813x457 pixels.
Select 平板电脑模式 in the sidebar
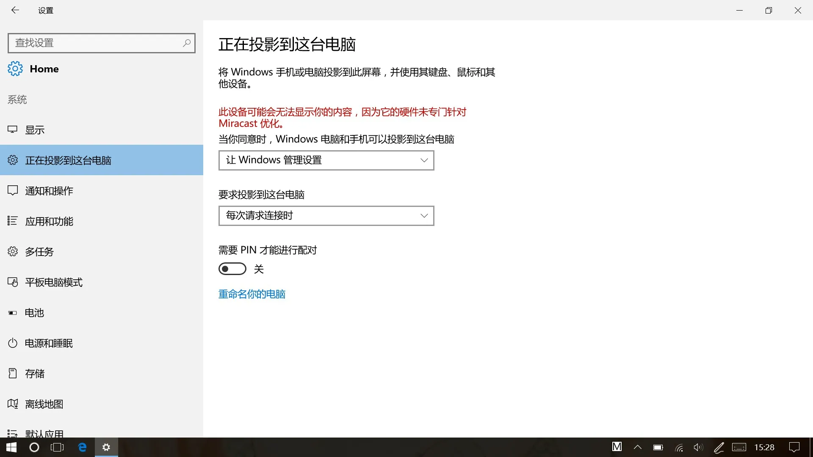point(102,282)
